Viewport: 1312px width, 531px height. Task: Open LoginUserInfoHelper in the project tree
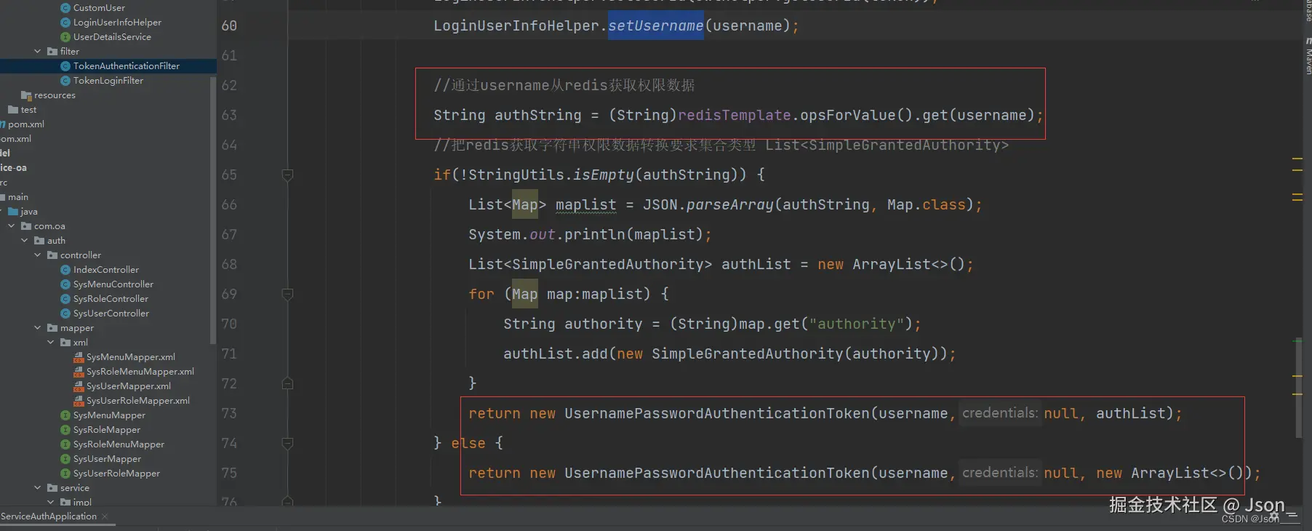(x=117, y=23)
